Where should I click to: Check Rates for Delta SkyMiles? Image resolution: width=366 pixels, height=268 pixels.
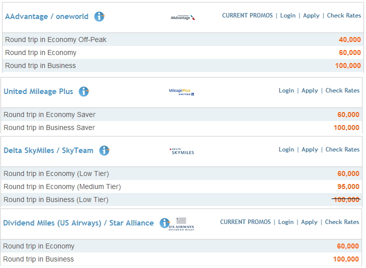click(343, 149)
